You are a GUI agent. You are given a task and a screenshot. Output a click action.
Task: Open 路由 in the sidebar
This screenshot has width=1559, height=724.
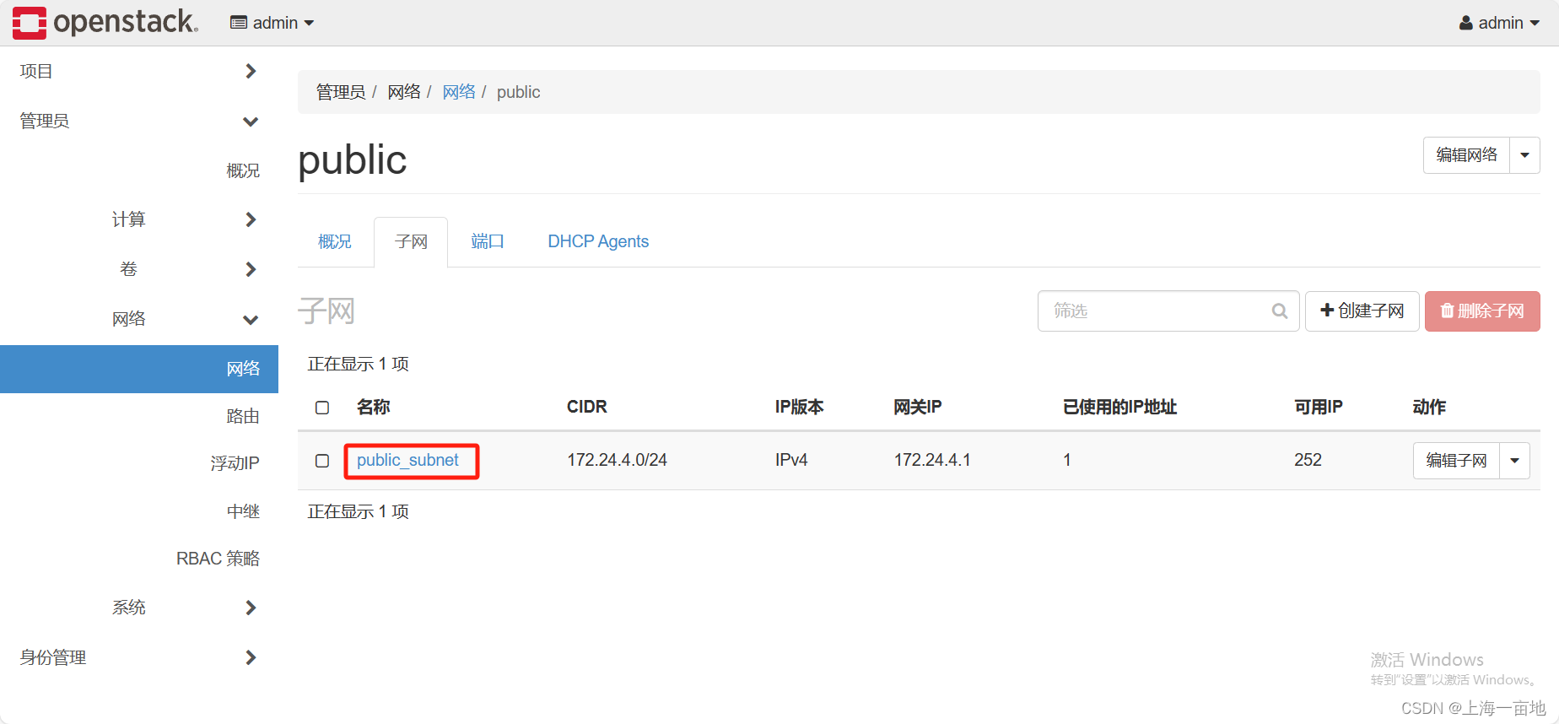pyautogui.click(x=243, y=416)
